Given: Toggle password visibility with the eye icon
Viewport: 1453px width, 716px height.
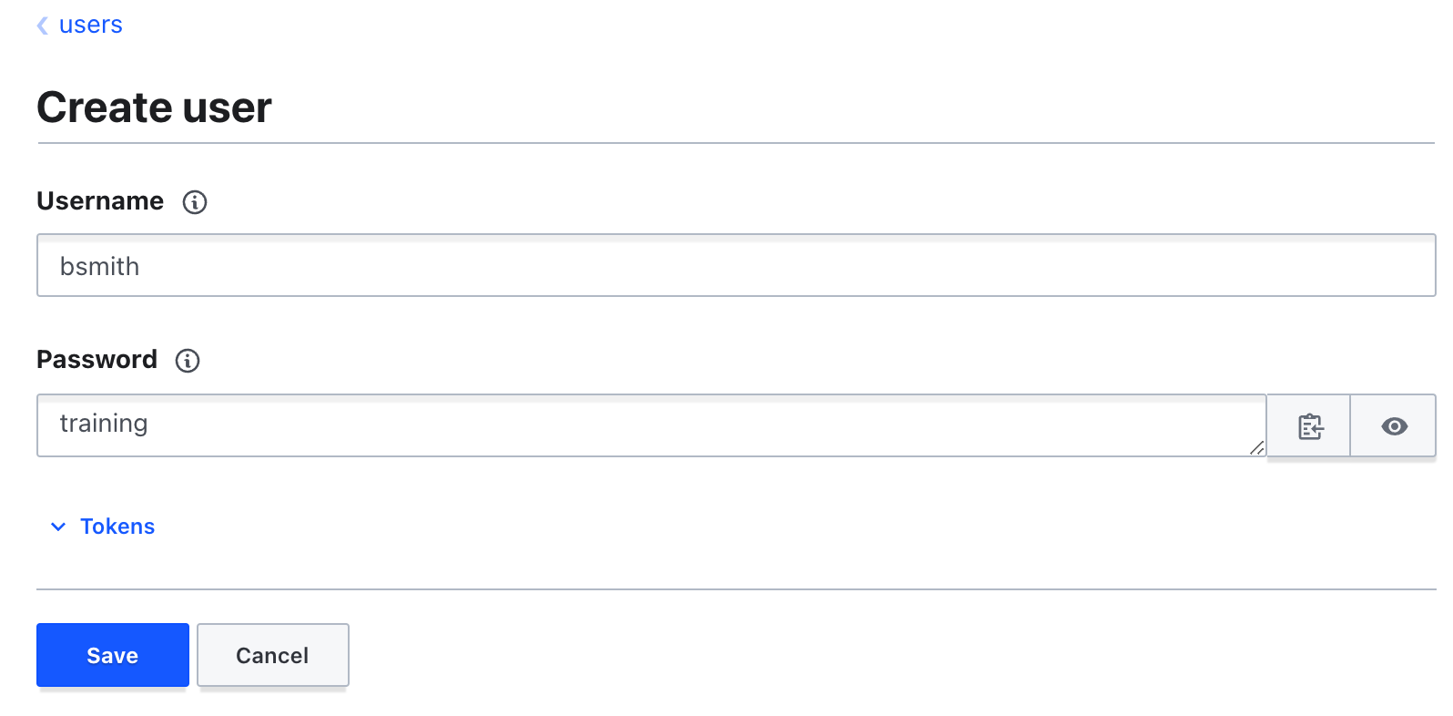Looking at the screenshot, I should [x=1394, y=426].
